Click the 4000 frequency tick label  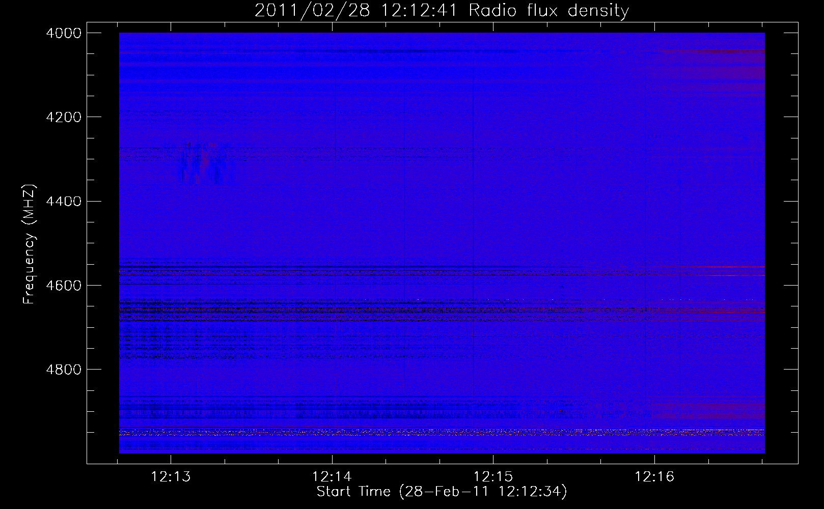[x=64, y=33]
